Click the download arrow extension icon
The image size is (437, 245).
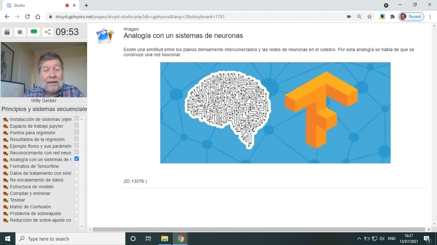(382, 17)
